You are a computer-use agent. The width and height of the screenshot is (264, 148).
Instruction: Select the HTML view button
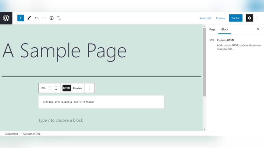coord(67,88)
